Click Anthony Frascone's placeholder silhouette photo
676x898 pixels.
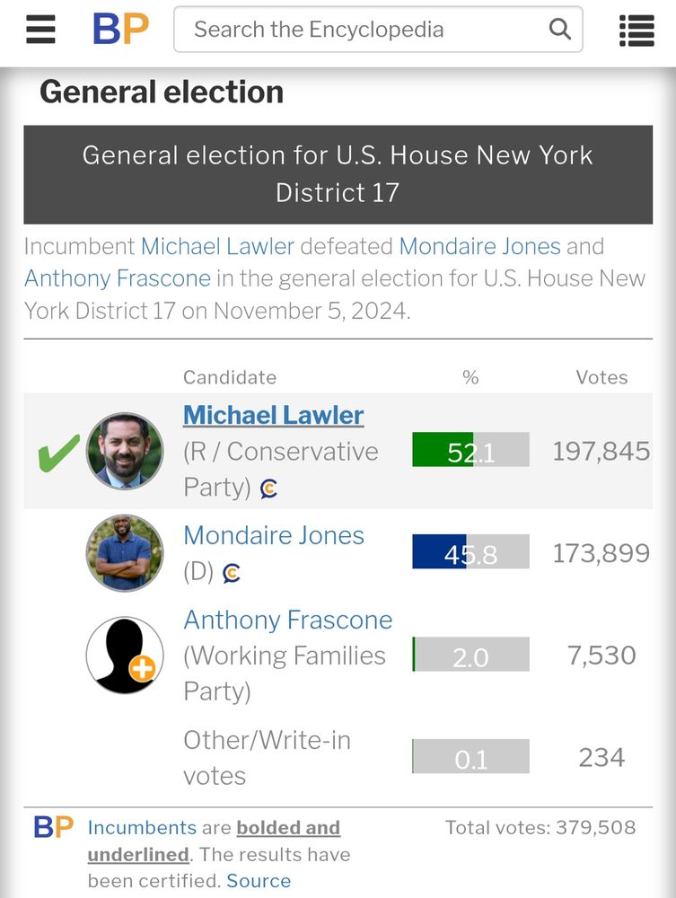125,656
